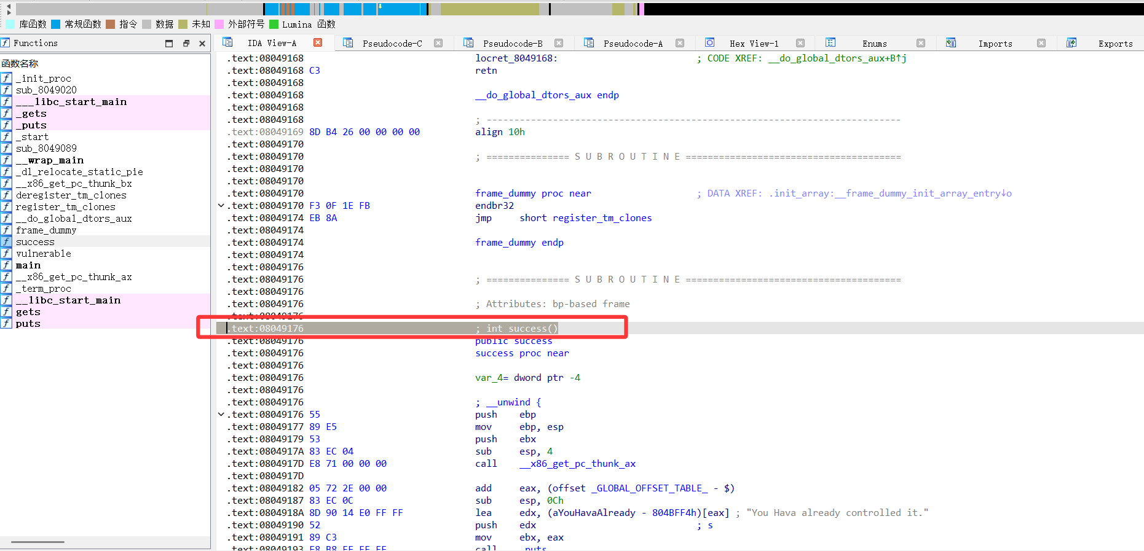The width and height of the screenshot is (1144, 551).
Task: Click the Pseudocode-C tab icon
Action: click(x=348, y=43)
